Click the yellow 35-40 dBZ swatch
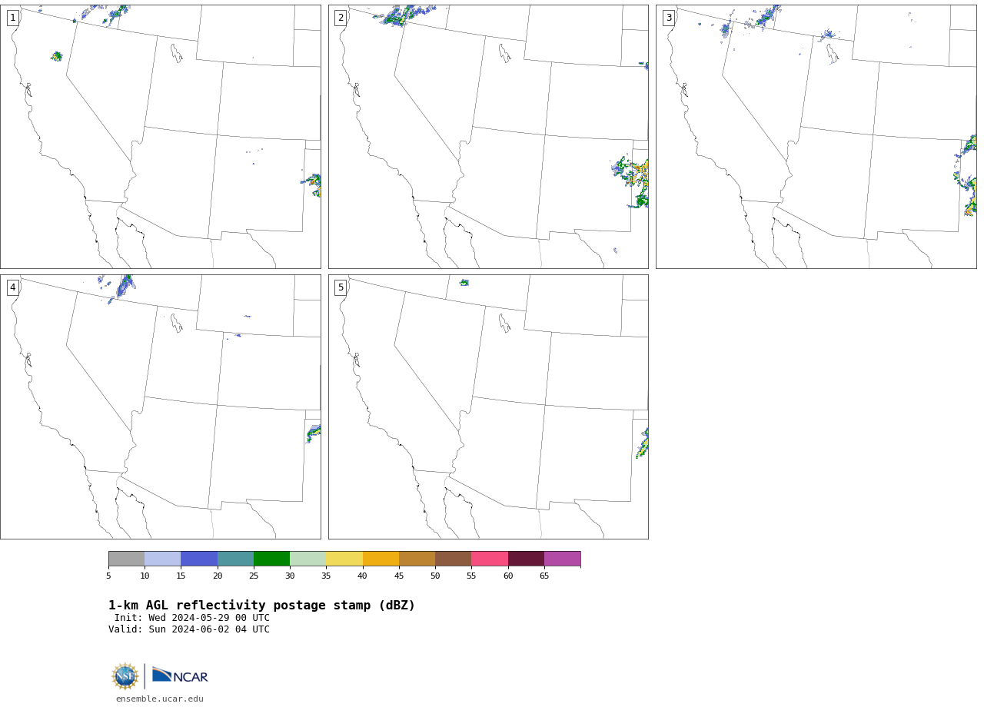 [x=344, y=559]
